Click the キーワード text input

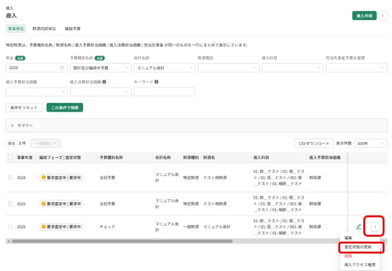point(165,92)
